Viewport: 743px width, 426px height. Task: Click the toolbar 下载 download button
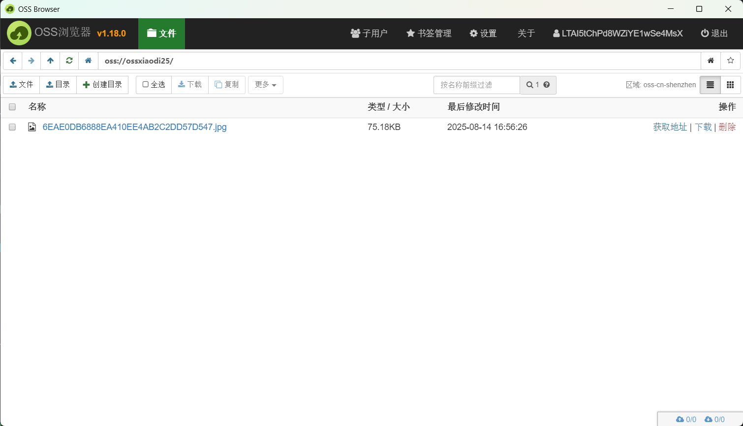point(190,85)
